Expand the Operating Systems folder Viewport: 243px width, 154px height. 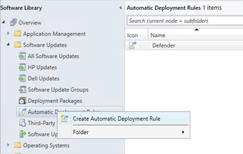(8, 145)
